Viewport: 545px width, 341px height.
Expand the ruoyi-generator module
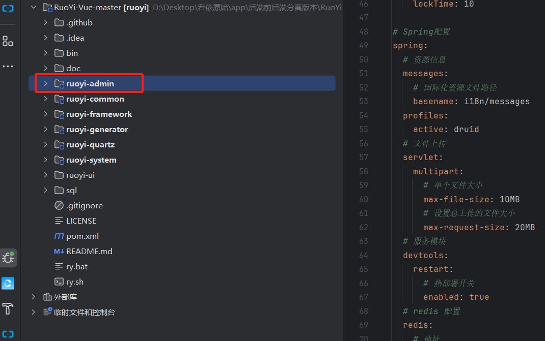(45, 130)
